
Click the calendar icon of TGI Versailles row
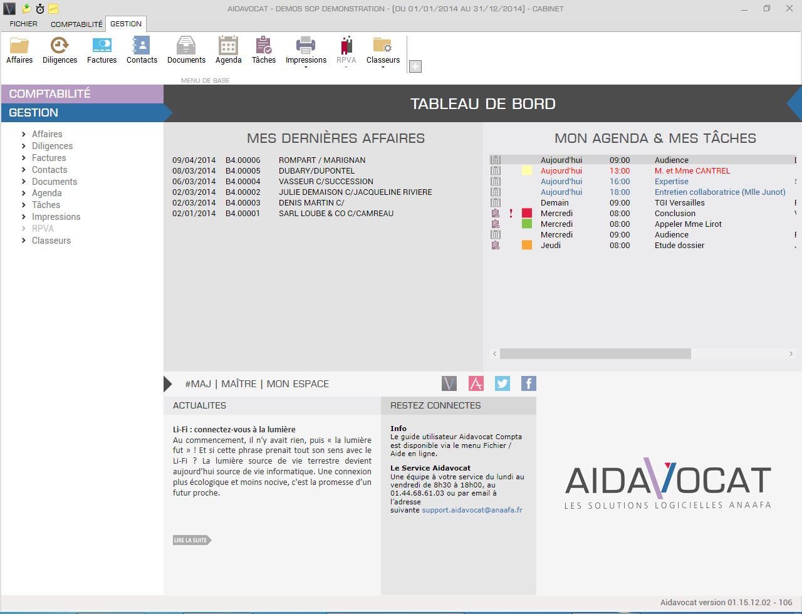click(x=496, y=202)
